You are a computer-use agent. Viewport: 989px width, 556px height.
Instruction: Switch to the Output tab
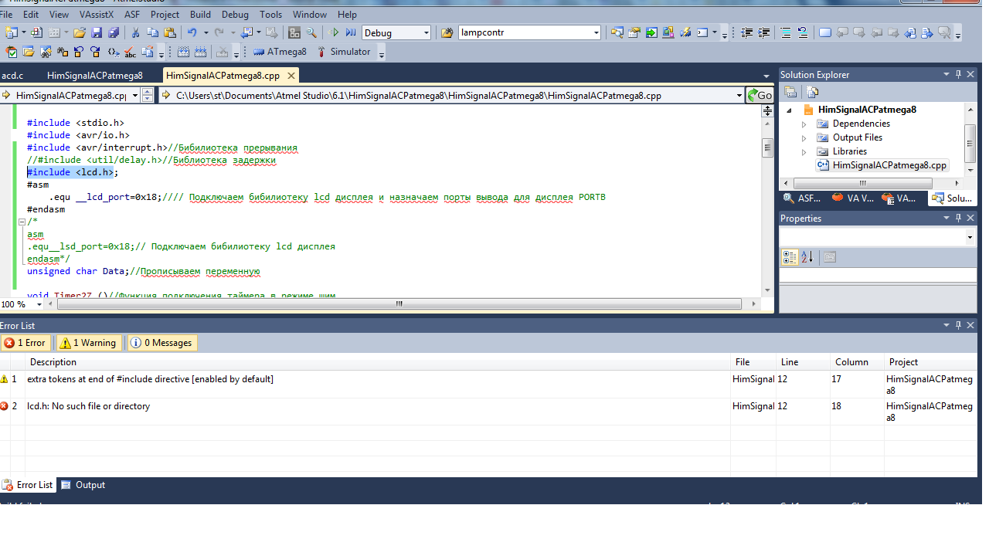[x=83, y=485]
